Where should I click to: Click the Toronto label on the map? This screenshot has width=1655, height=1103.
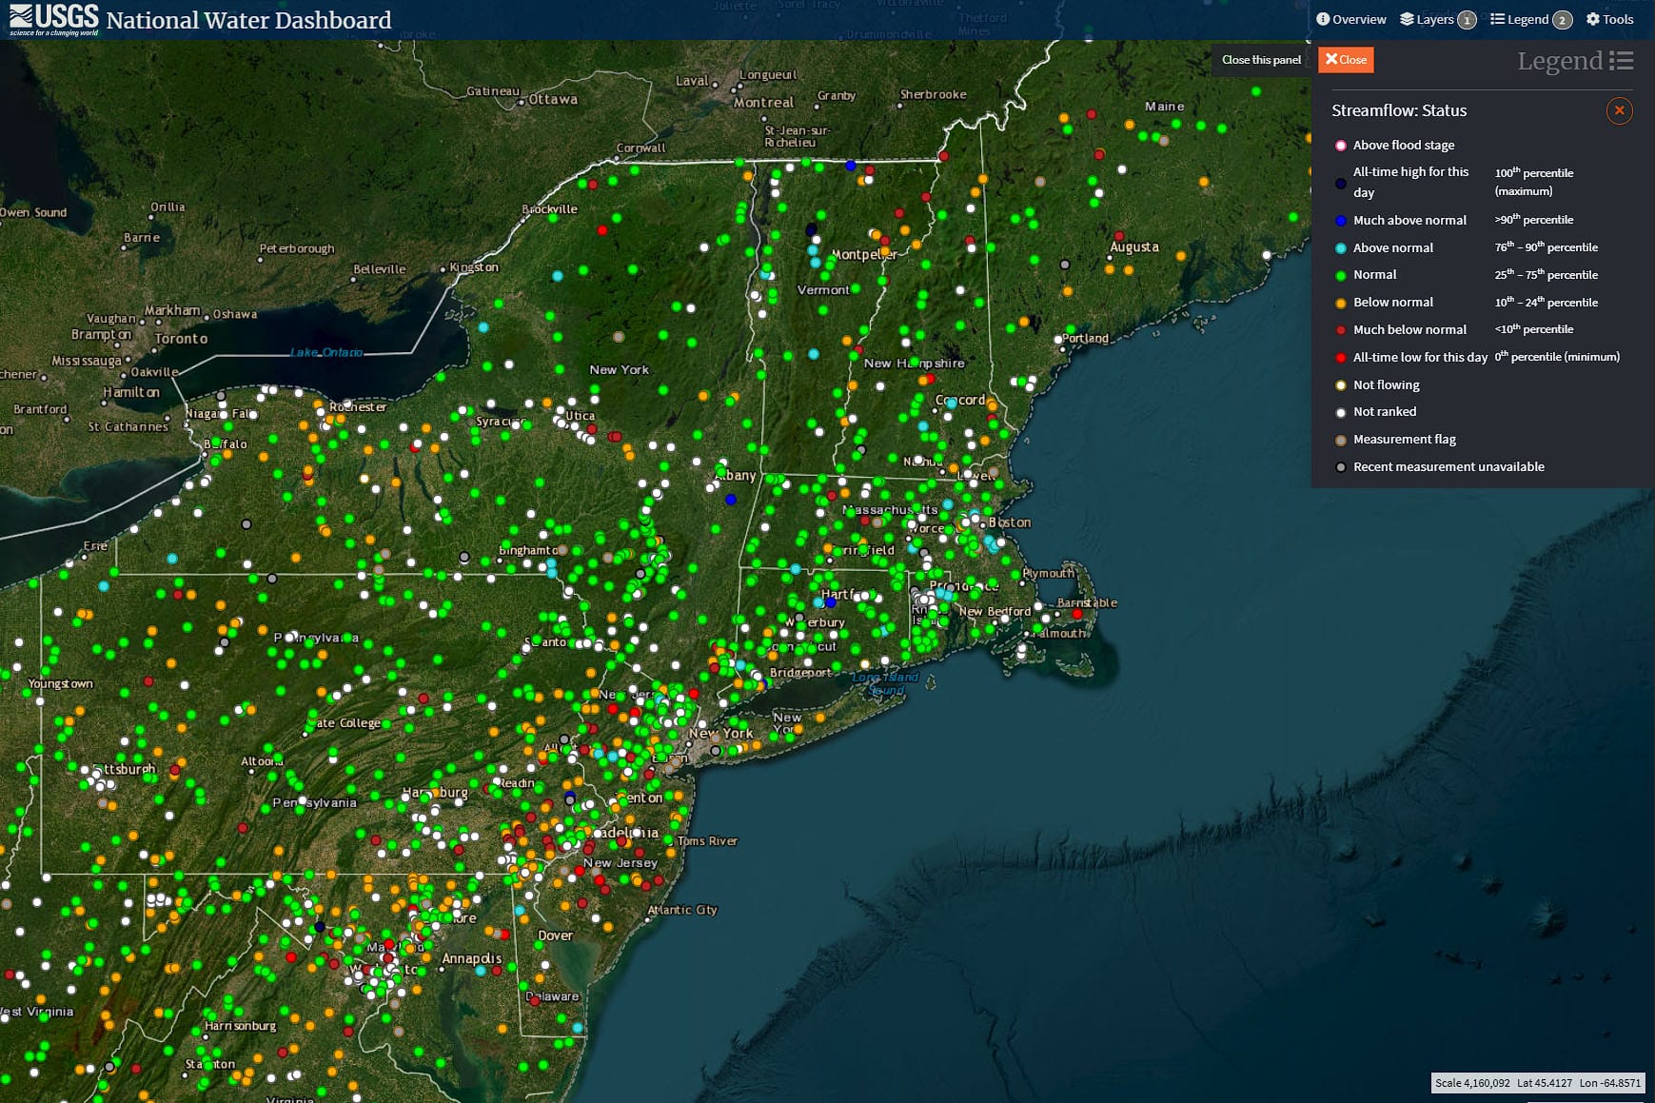tap(181, 338)
